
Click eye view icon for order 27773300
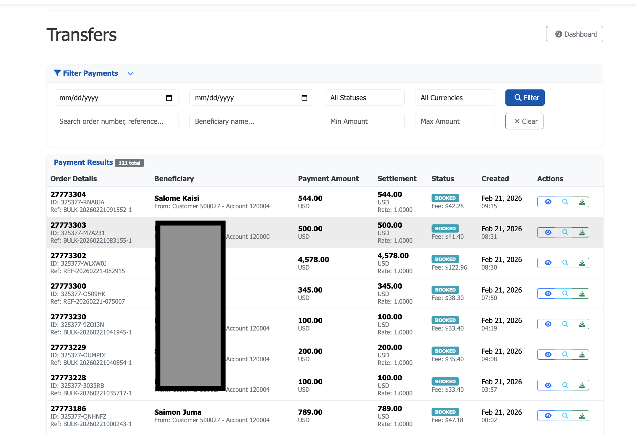coord(547,293)
